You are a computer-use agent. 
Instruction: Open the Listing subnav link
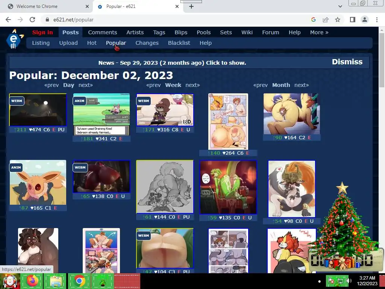click(41, 43)
